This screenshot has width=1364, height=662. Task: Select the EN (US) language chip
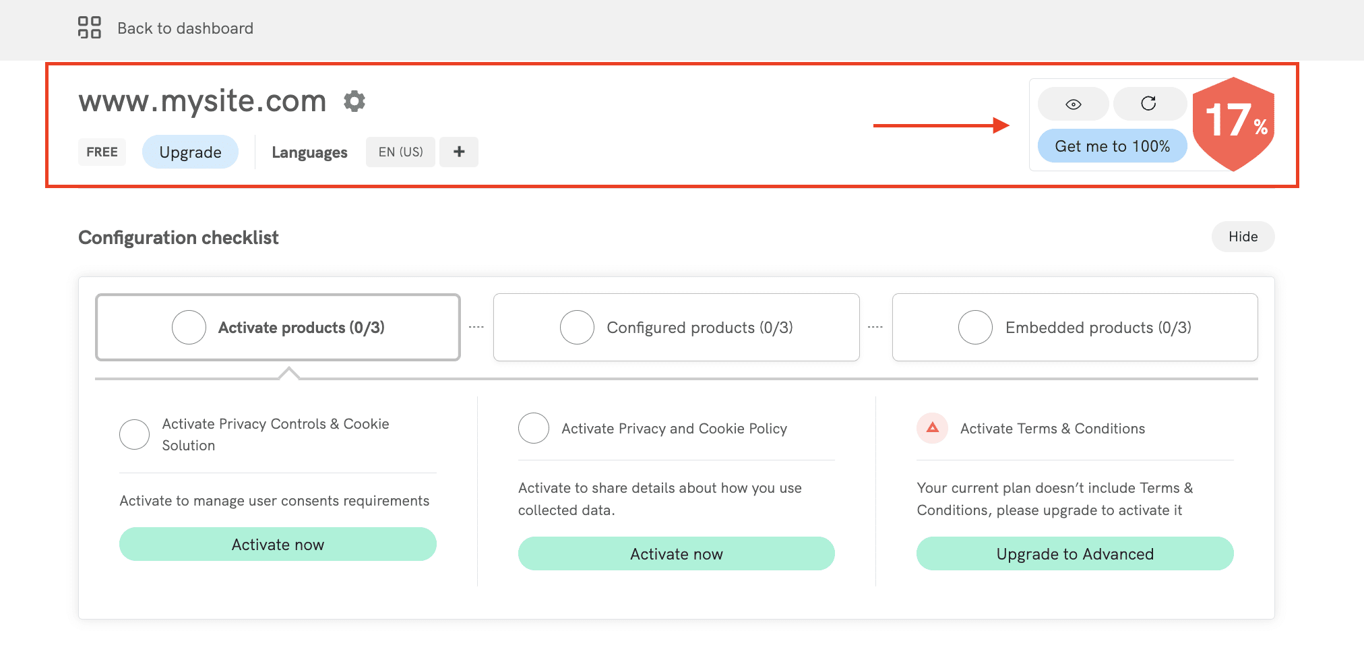point(400,152)
